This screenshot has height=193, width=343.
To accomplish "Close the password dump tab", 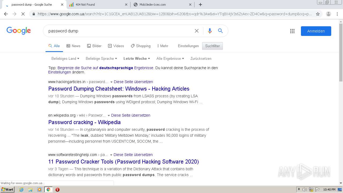I will click(x=62, y=5).
